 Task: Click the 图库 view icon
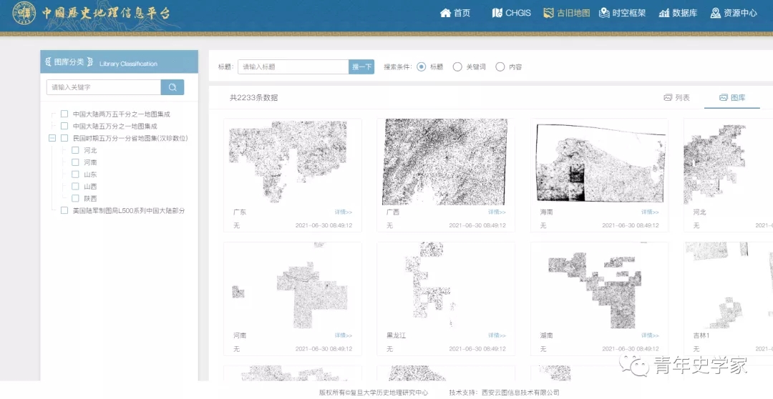pos(724,97)
